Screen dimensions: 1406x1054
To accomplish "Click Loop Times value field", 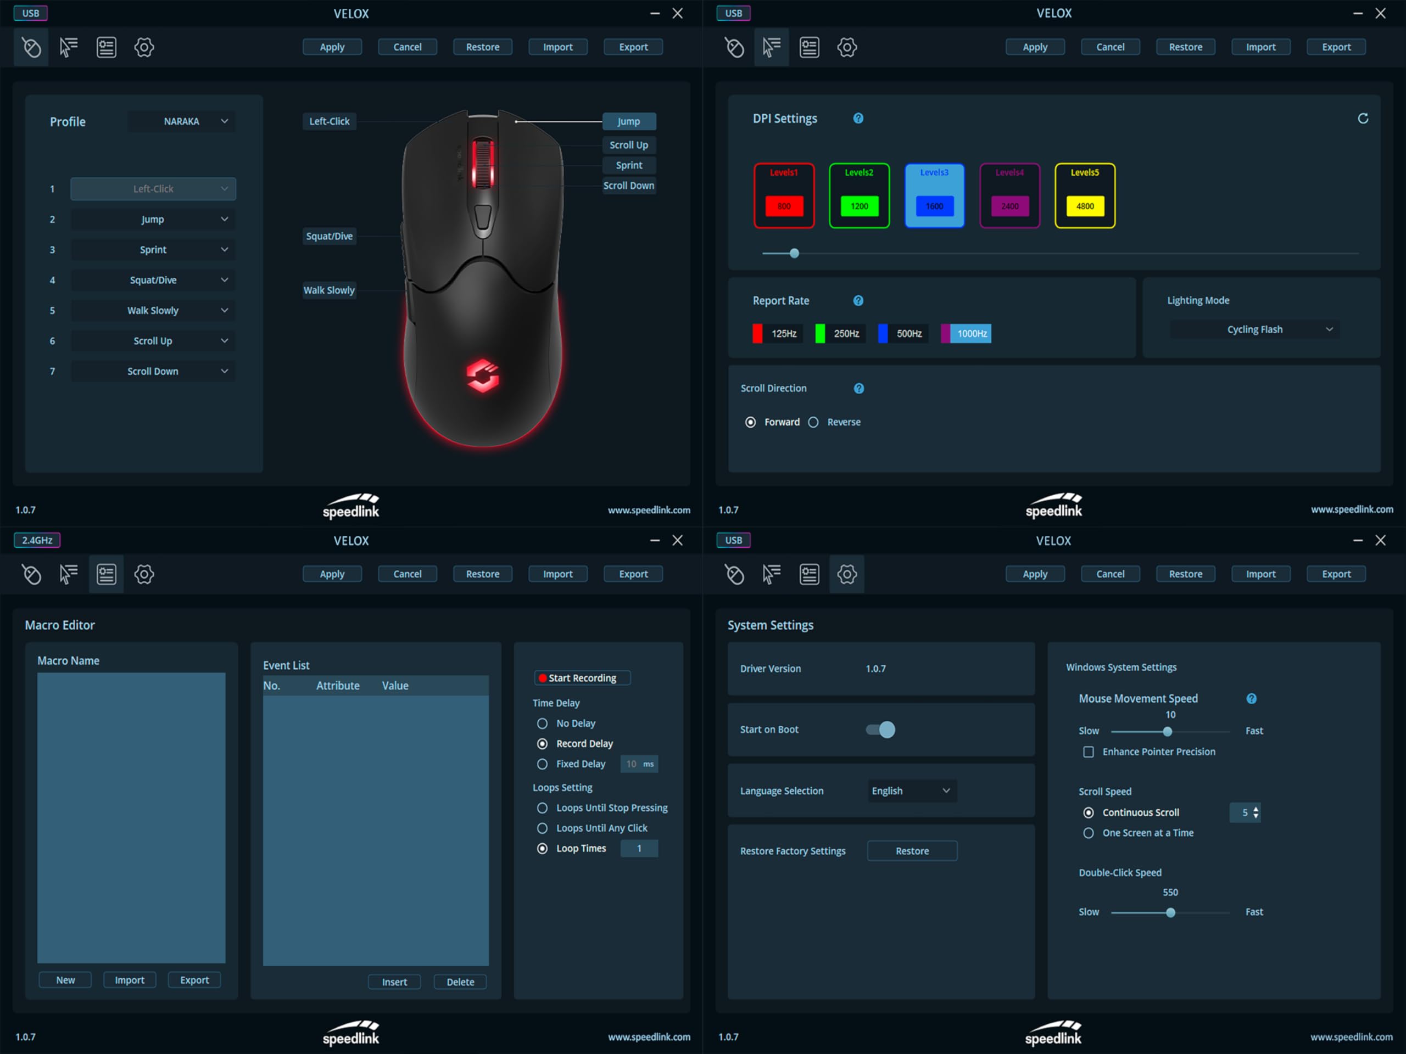I will click(x=639, y=849).
